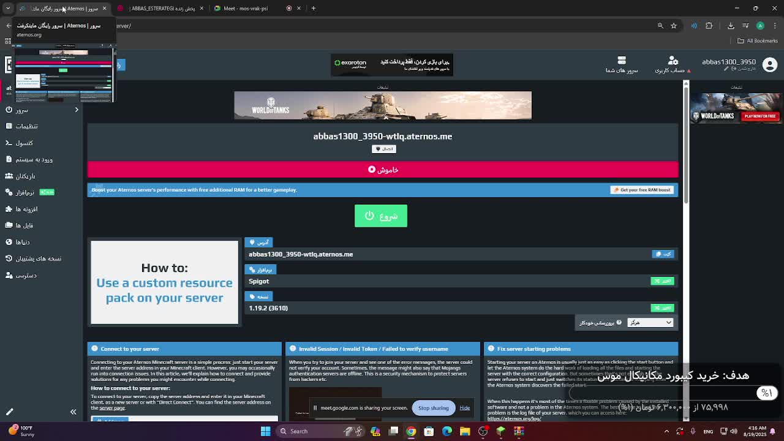Open 'Connect to your server' help article

click(184, 349)
